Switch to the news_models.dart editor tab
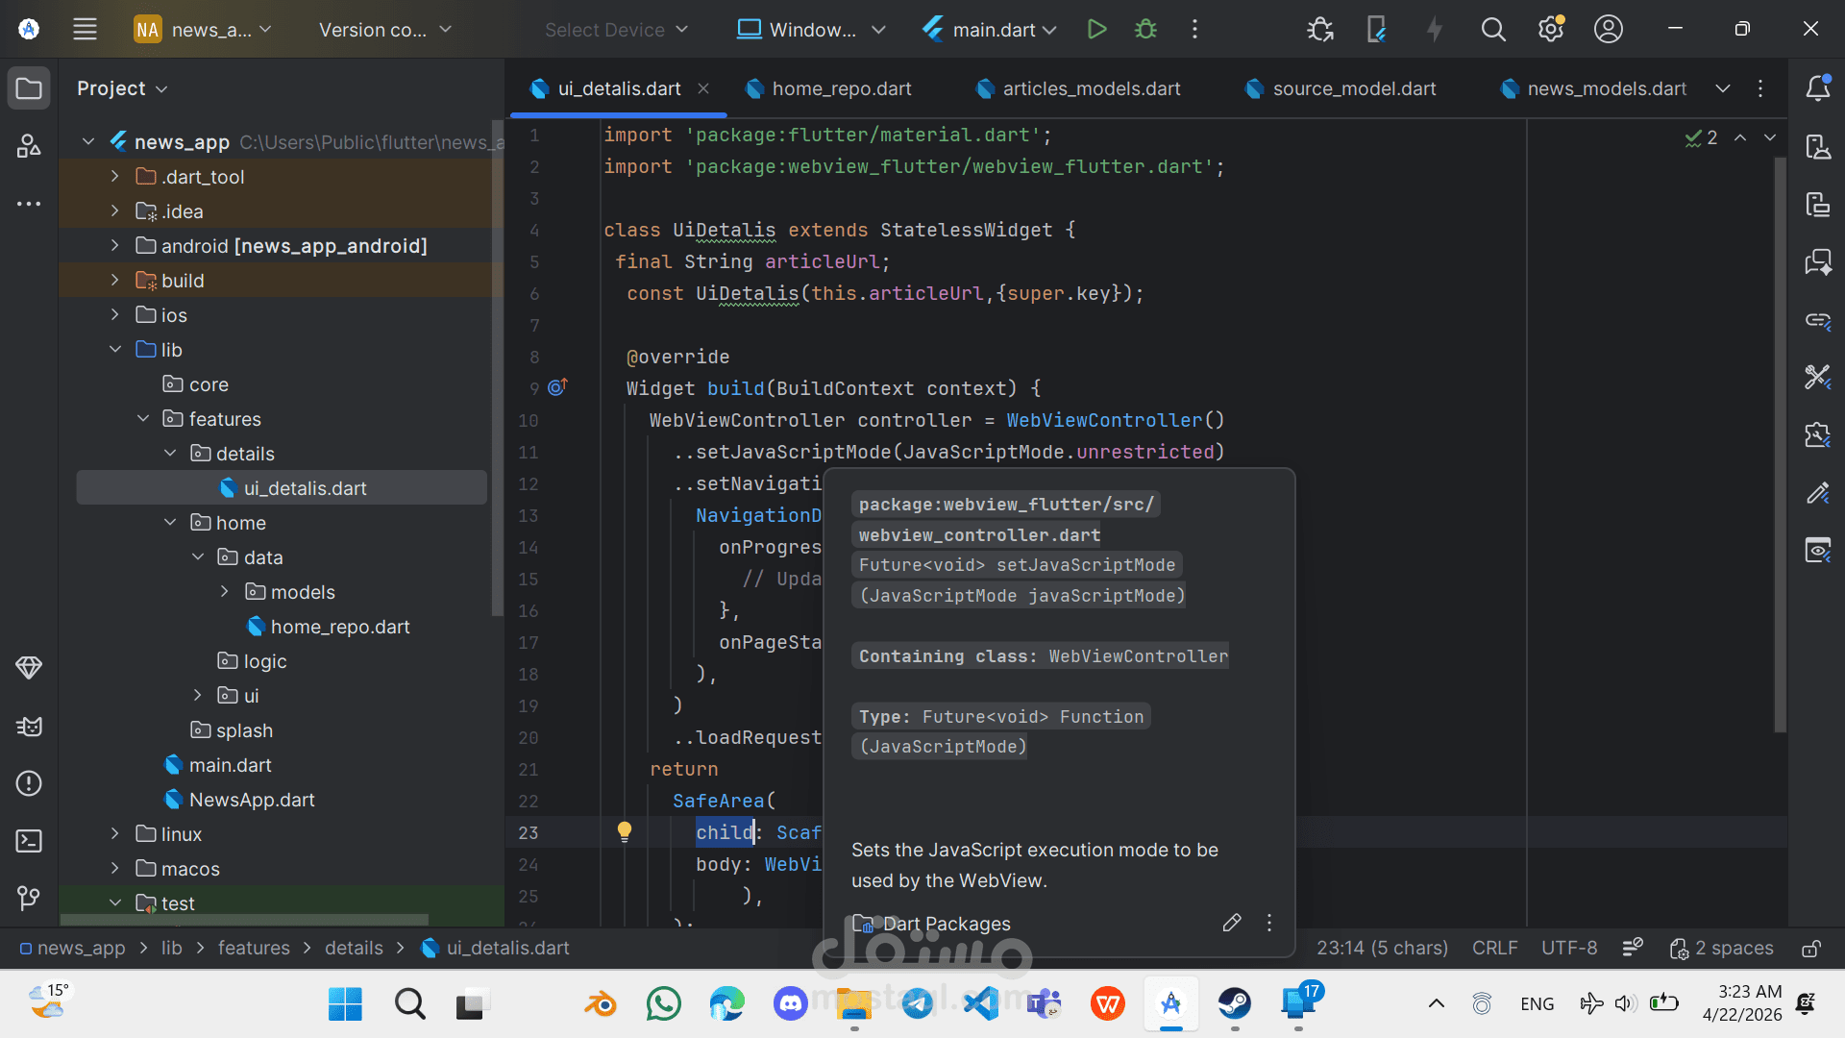This screenshot has height=1038, width=1845. [x=1606, y=88]
